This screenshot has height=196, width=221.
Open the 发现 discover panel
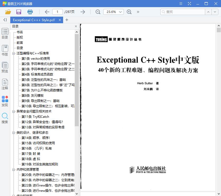click(x=5, y=101)
